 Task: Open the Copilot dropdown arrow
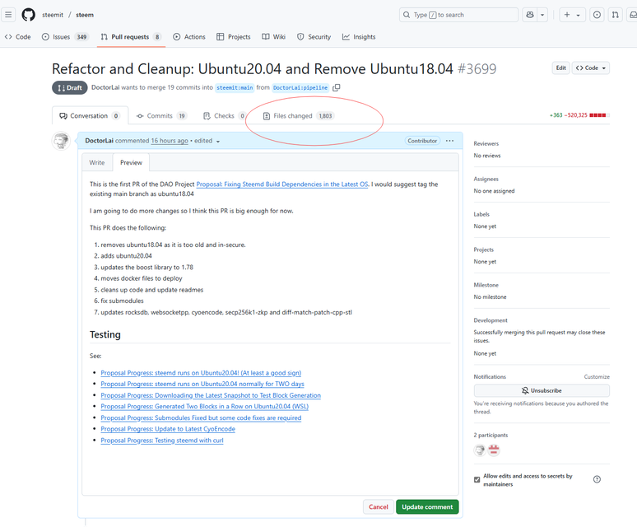click(542, 15)
